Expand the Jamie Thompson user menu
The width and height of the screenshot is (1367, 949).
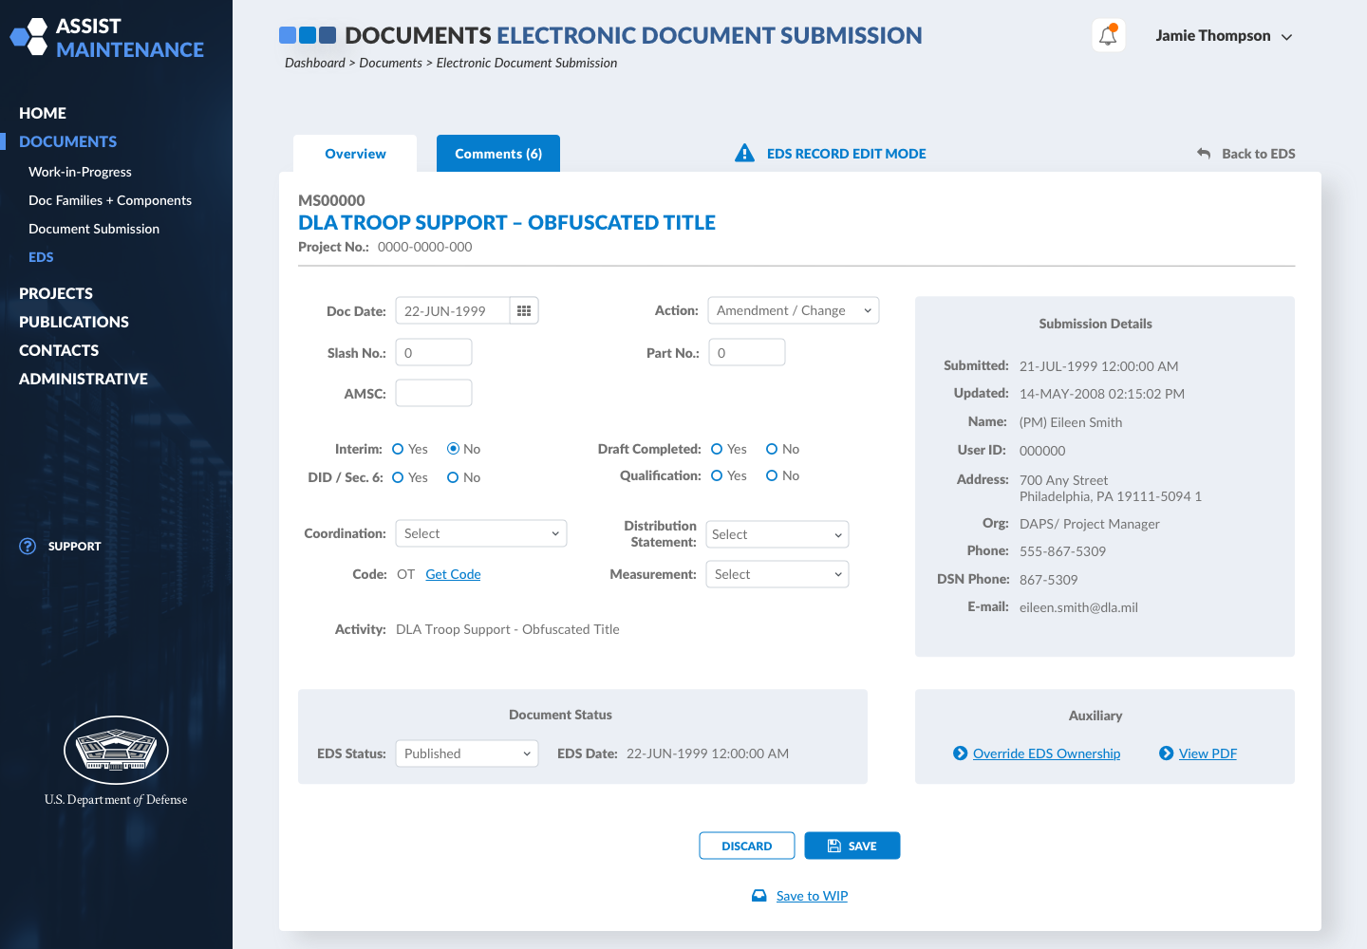pos(1224,36)
